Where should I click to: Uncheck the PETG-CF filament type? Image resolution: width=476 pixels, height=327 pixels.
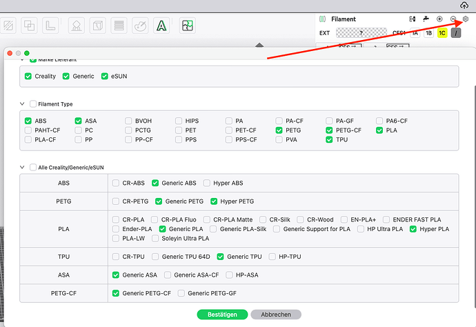coord(329,130)
